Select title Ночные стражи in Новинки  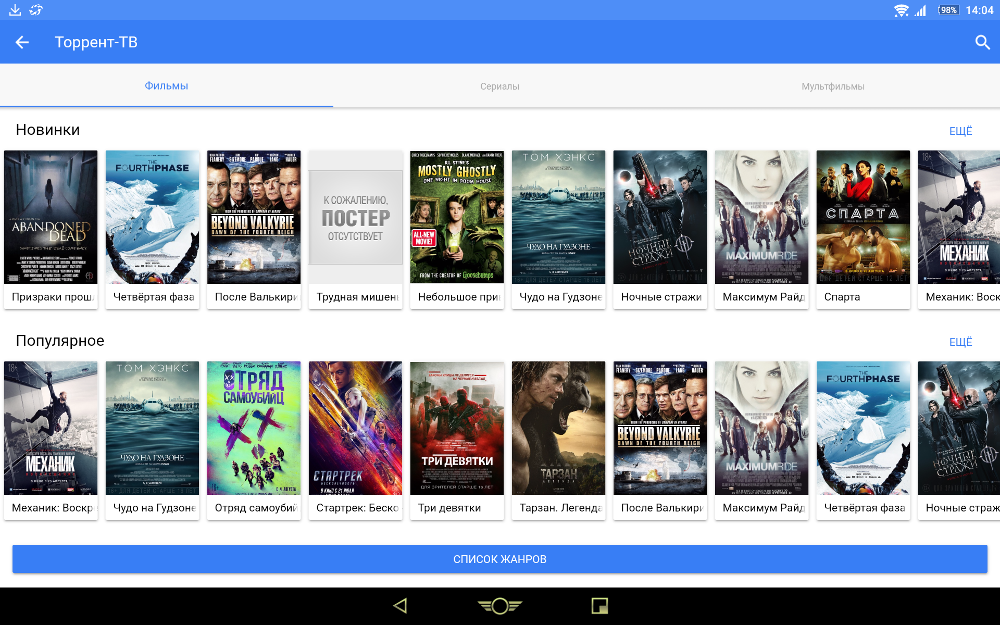click(661, 297)
